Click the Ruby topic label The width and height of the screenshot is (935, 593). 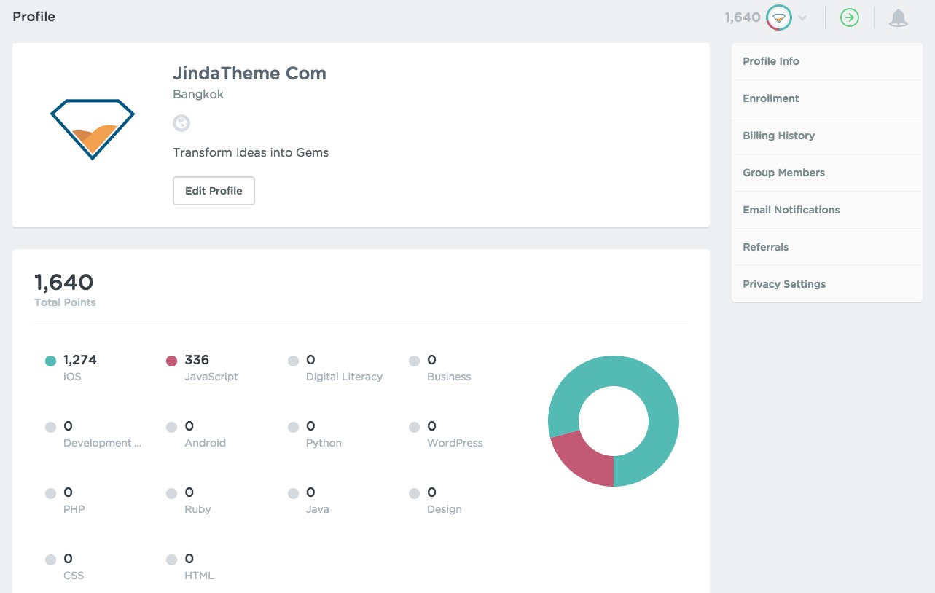coord(197,509)
